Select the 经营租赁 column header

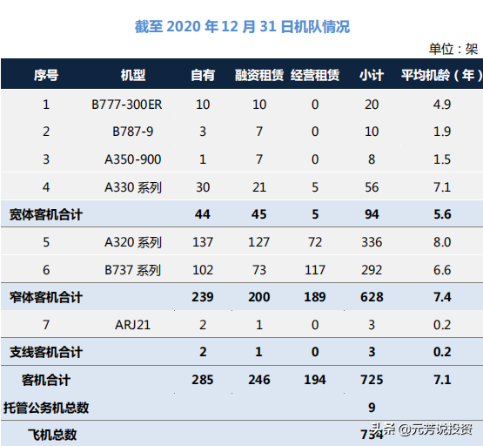point(315,75)
